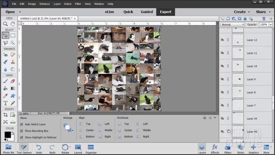
Task: Show hidden Layer 11
Action: pos(222,53)
